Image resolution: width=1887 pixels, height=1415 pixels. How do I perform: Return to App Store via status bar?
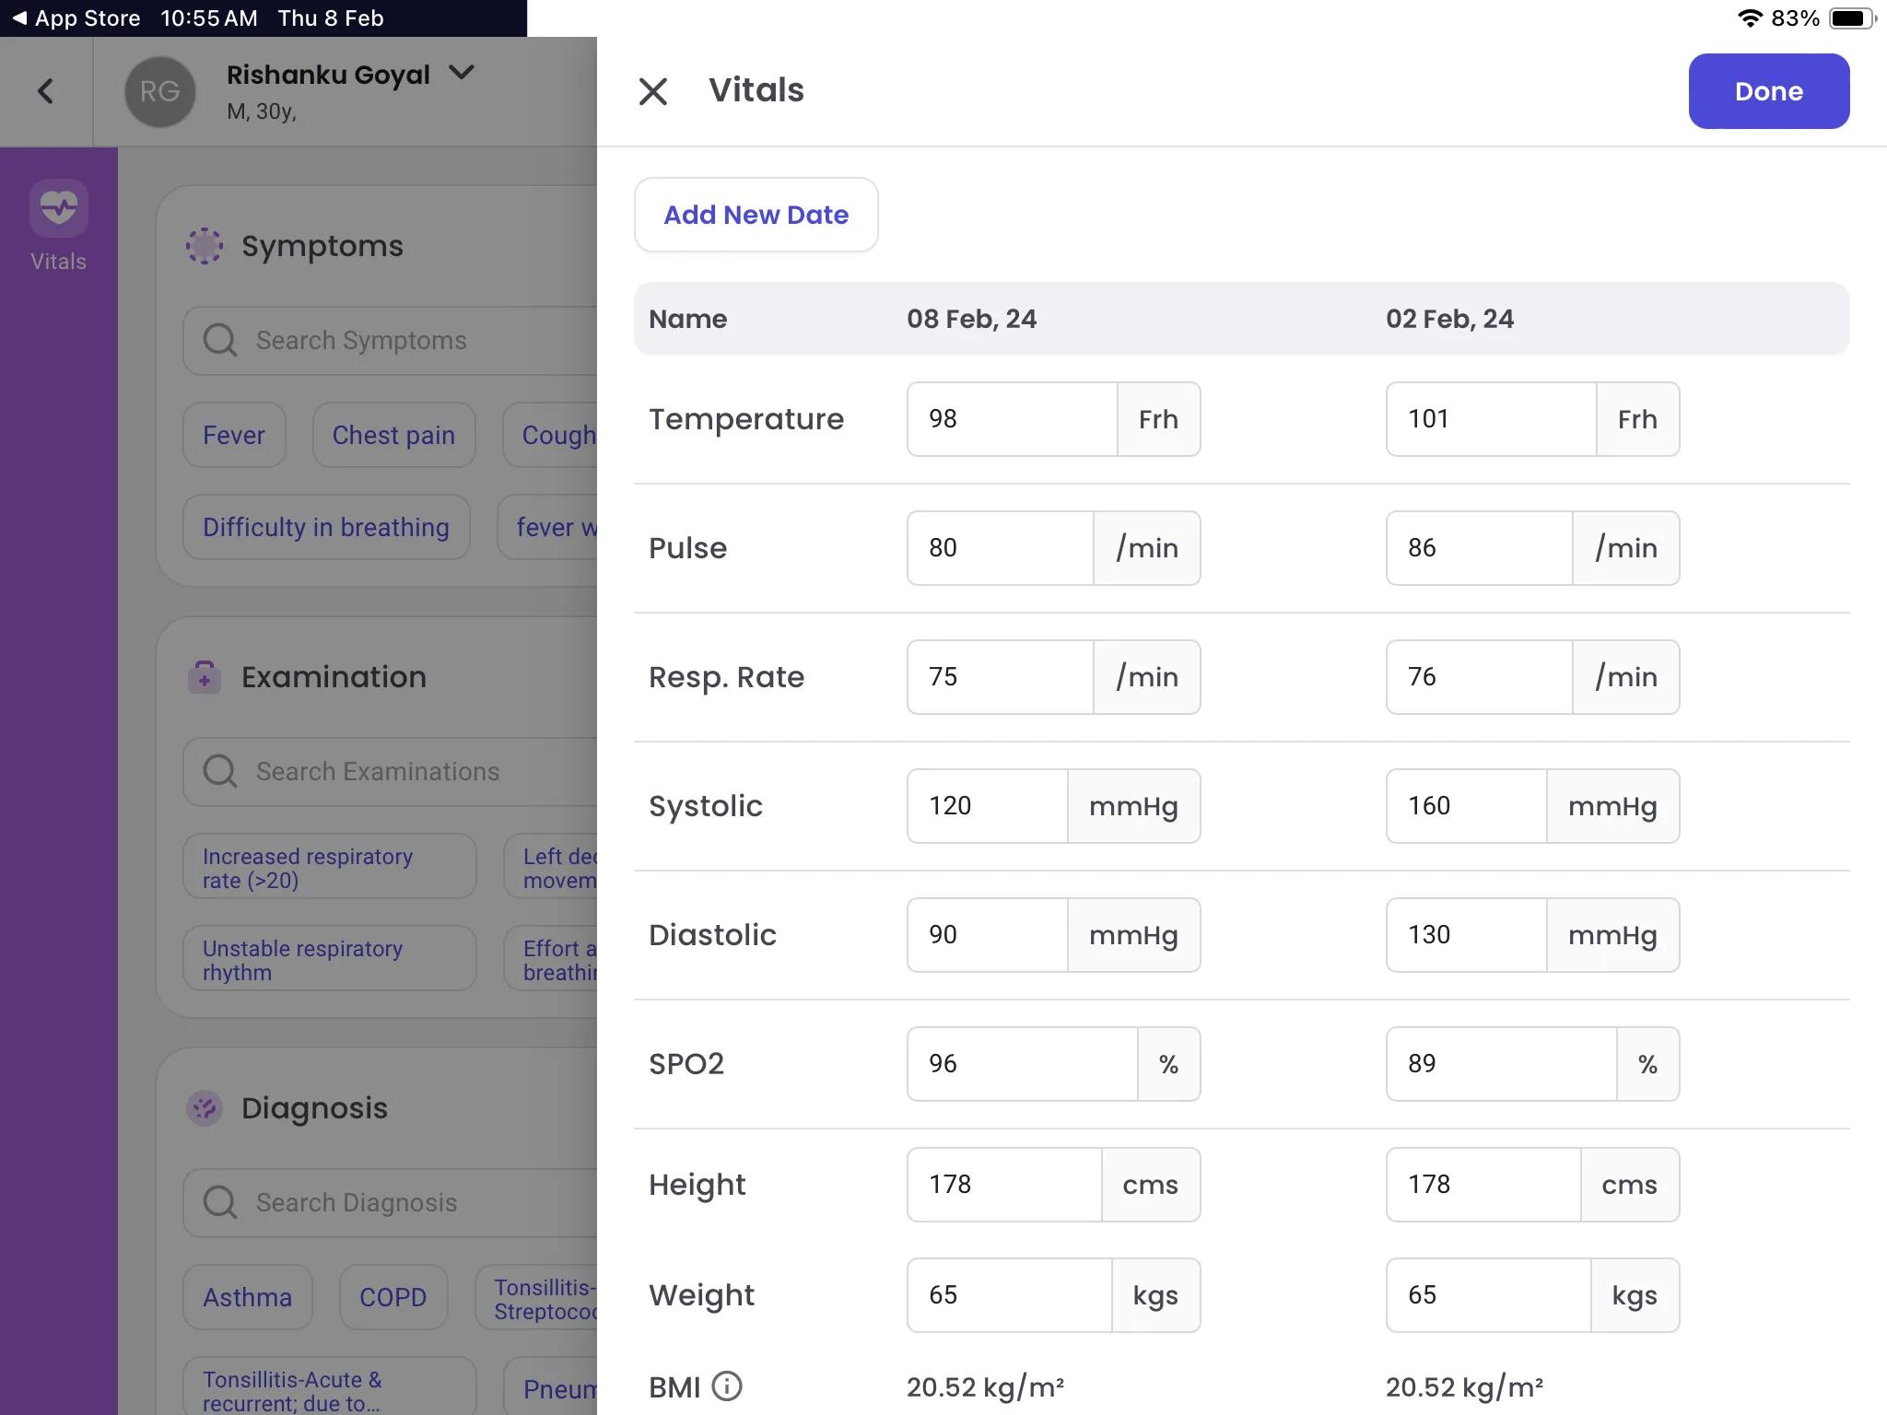click(76, 18)
